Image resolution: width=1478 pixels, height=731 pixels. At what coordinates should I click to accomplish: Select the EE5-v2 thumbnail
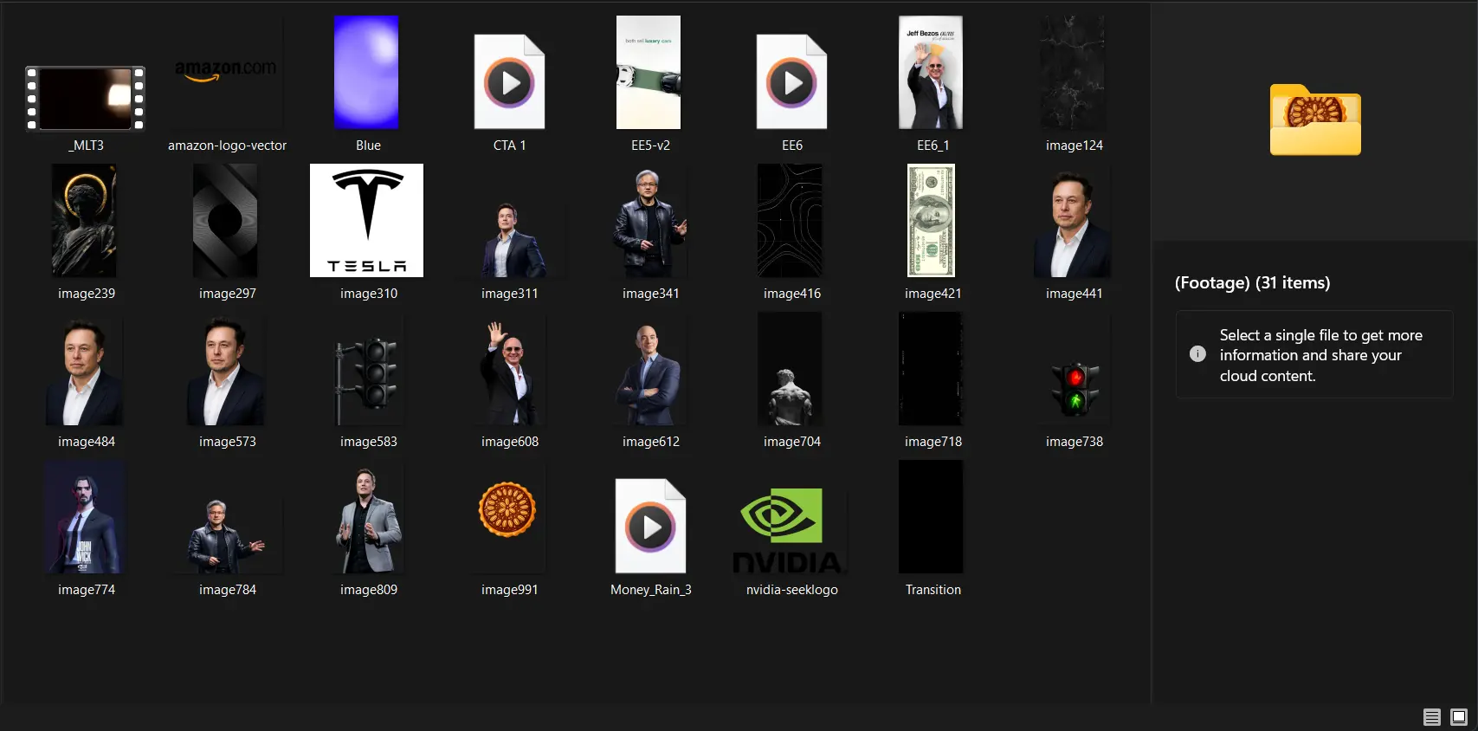coord(649,73)
